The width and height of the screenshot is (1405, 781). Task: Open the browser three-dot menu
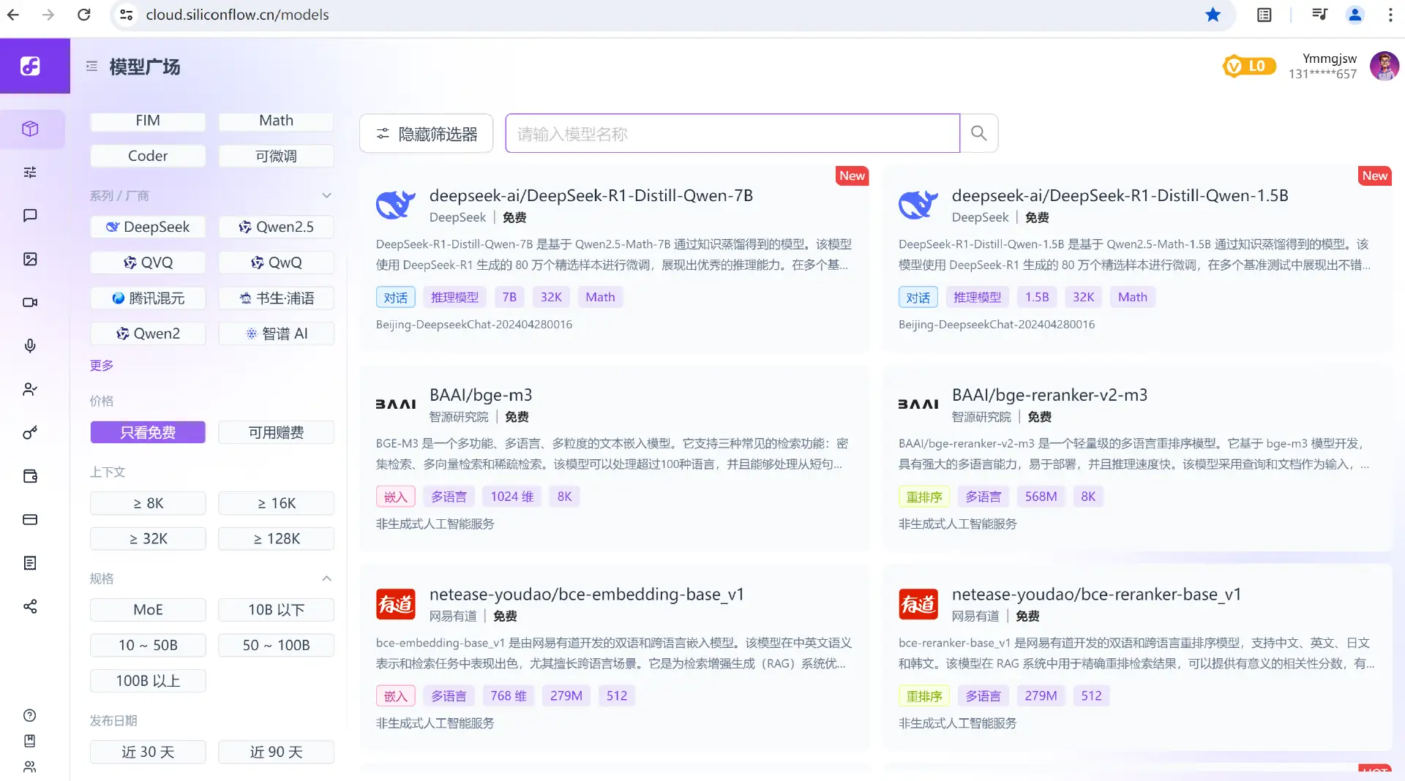coord(1390,15)
